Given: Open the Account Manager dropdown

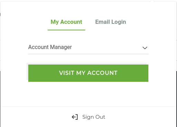Looking at the screenshot, I should tap(88, 47).
